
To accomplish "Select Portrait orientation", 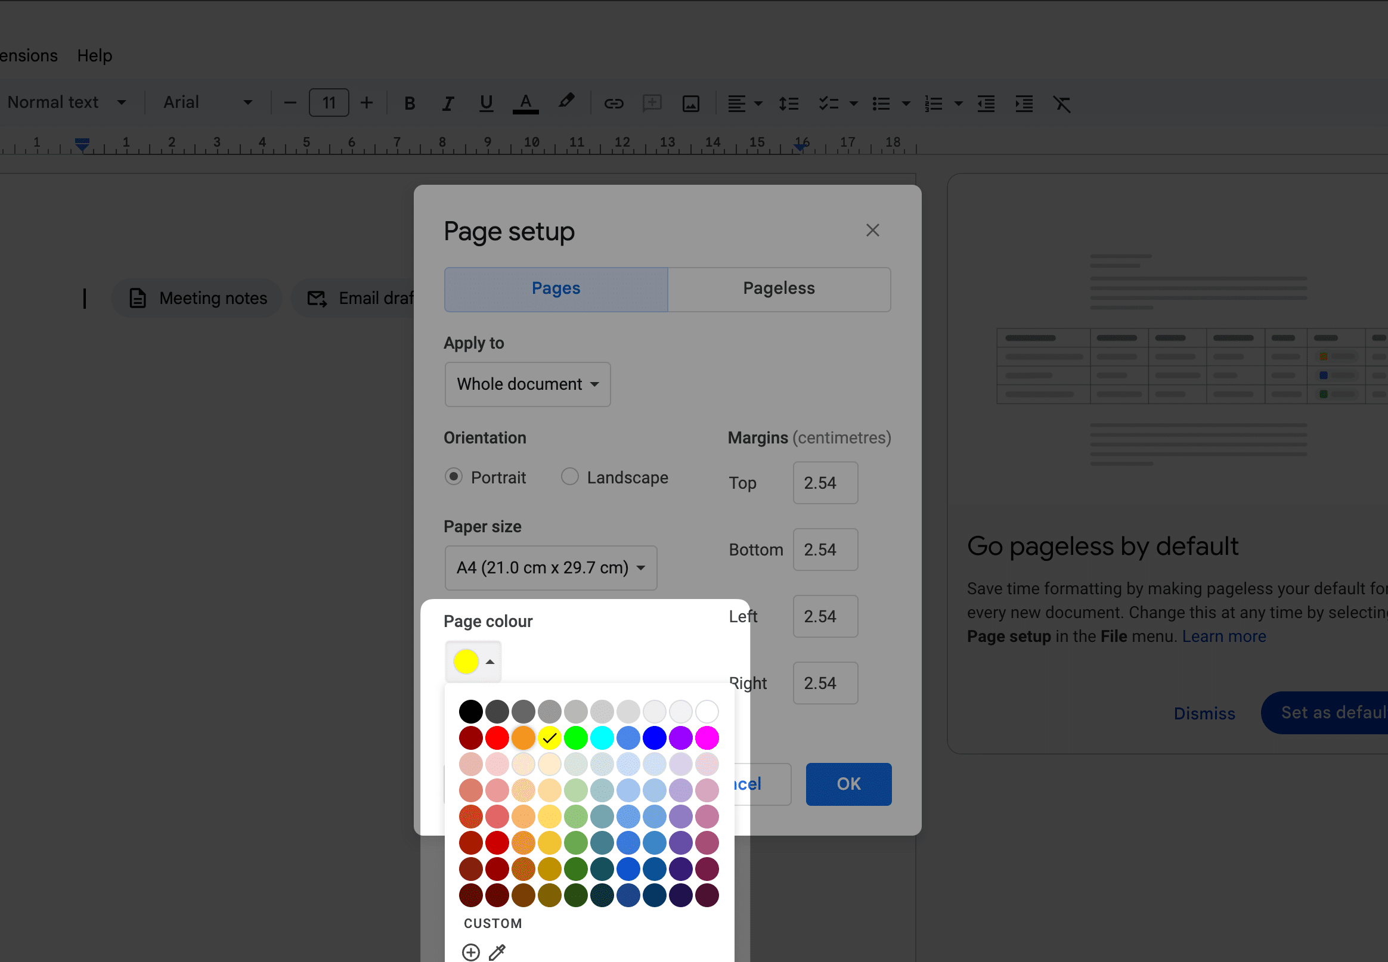I will [x=453, y=477].
